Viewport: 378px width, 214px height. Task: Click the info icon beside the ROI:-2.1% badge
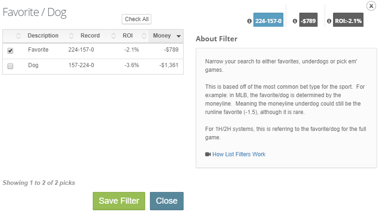coord(329,21)
